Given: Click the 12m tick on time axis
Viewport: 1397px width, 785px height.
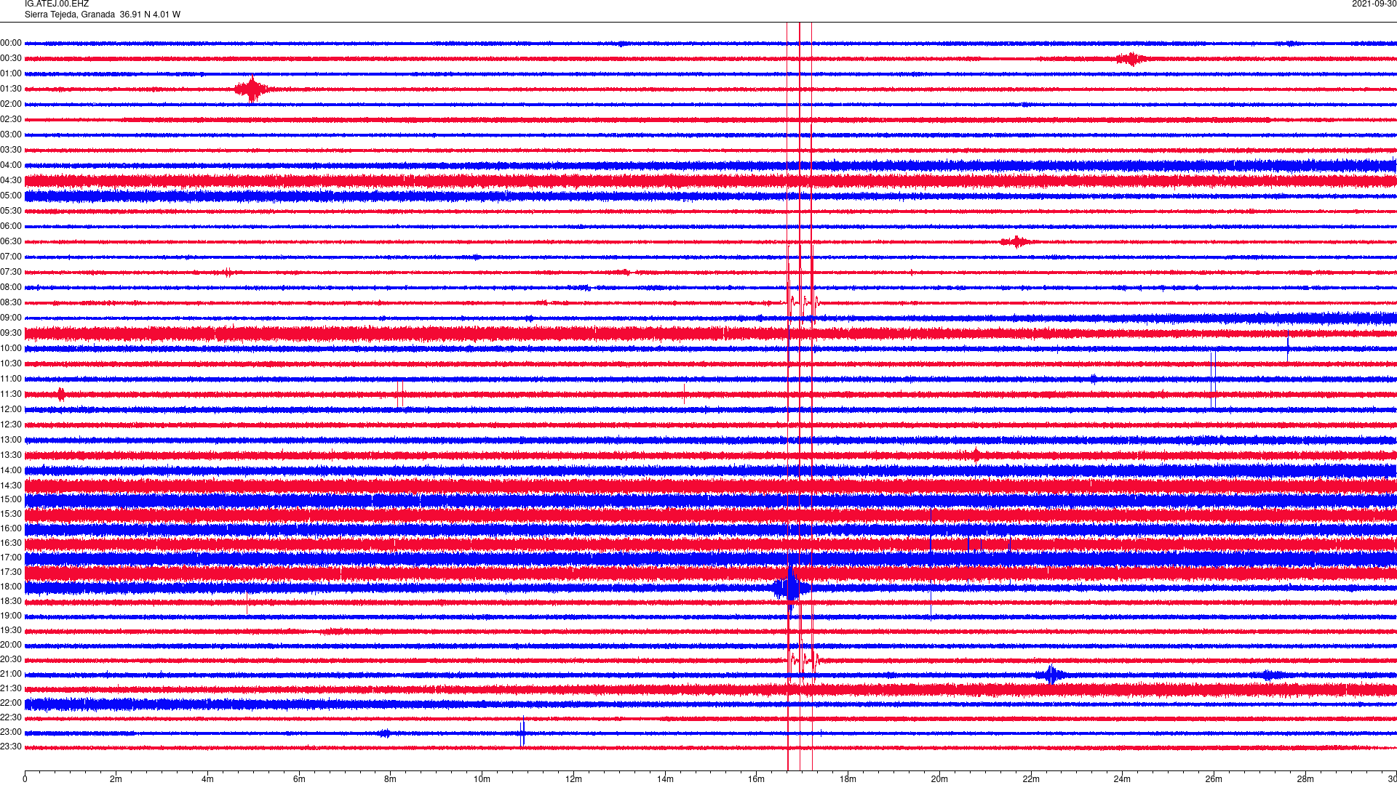Looking at the screenshot, I should pyautogui.click(x=573, y=779).
